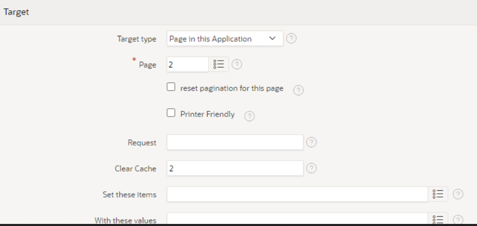Click the Set these items text field
Viewport: 477px width, 226px height.
297,194
